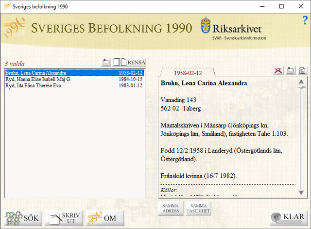
Task: Remove person with red crossed icon
Action: click(278, 70)
